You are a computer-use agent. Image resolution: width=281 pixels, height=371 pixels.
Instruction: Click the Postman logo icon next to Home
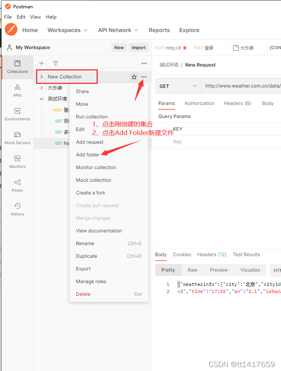click(11, 30)
